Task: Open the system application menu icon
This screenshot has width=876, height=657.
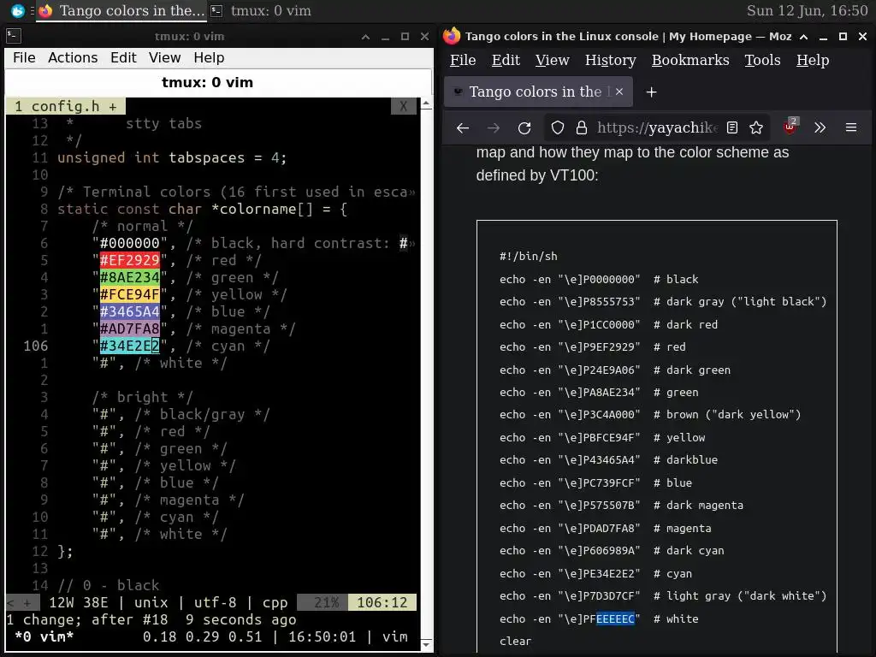Action: [18, 10]
